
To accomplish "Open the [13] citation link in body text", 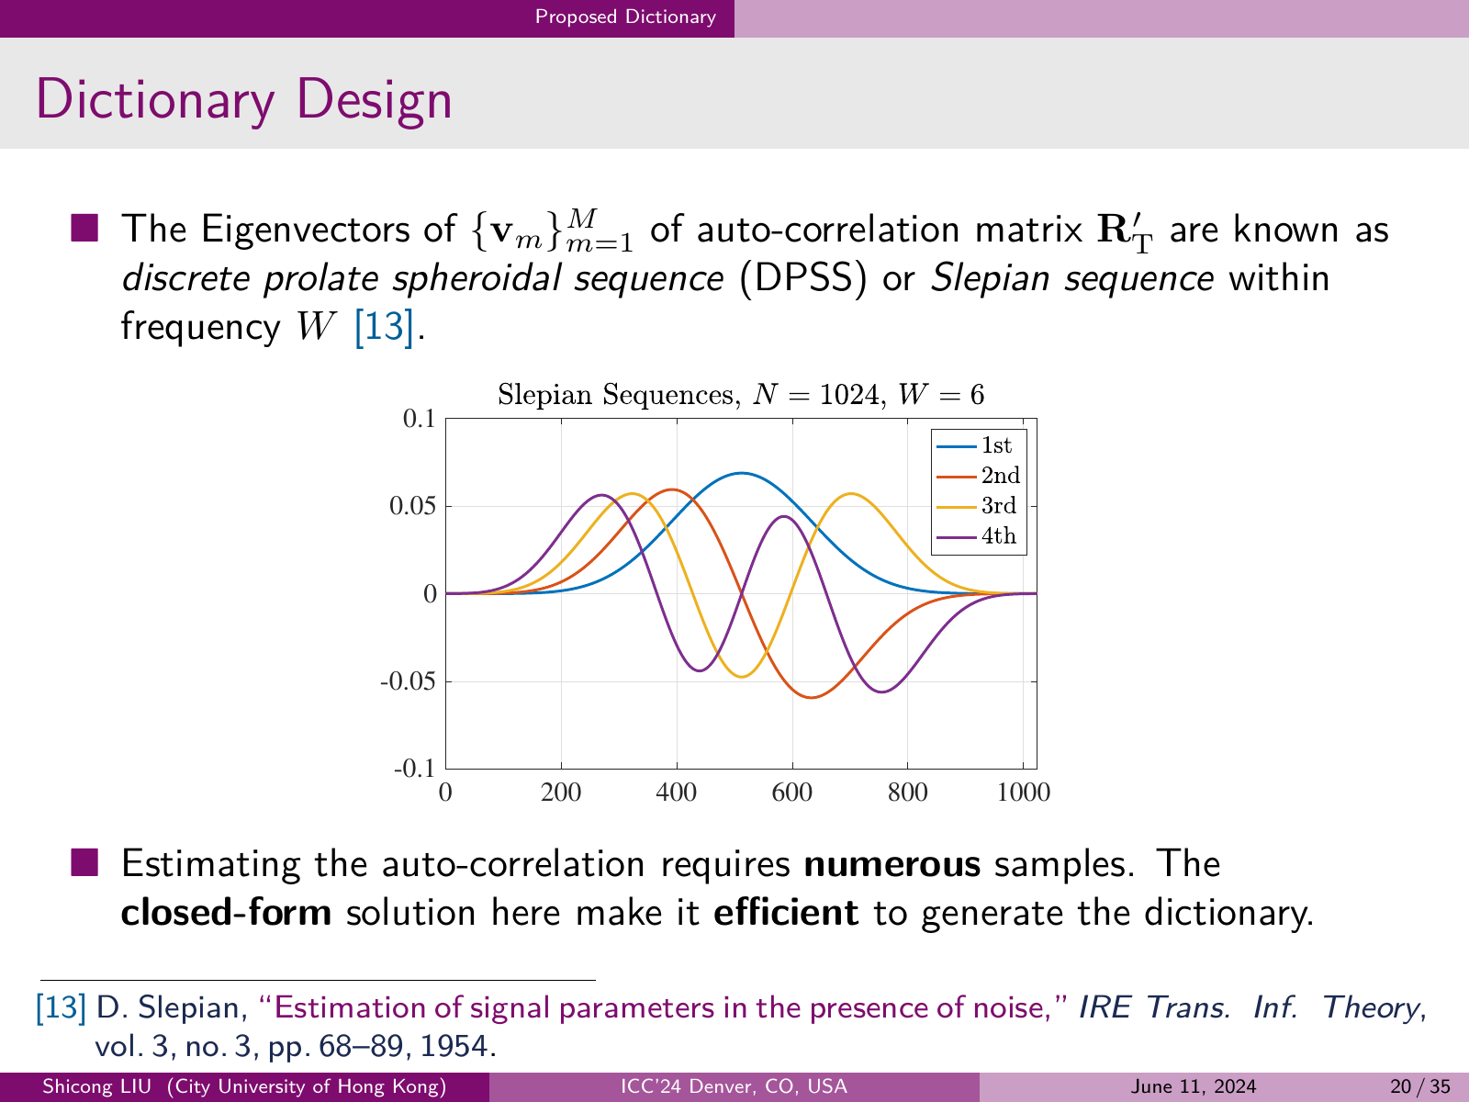I will [385, 327].
